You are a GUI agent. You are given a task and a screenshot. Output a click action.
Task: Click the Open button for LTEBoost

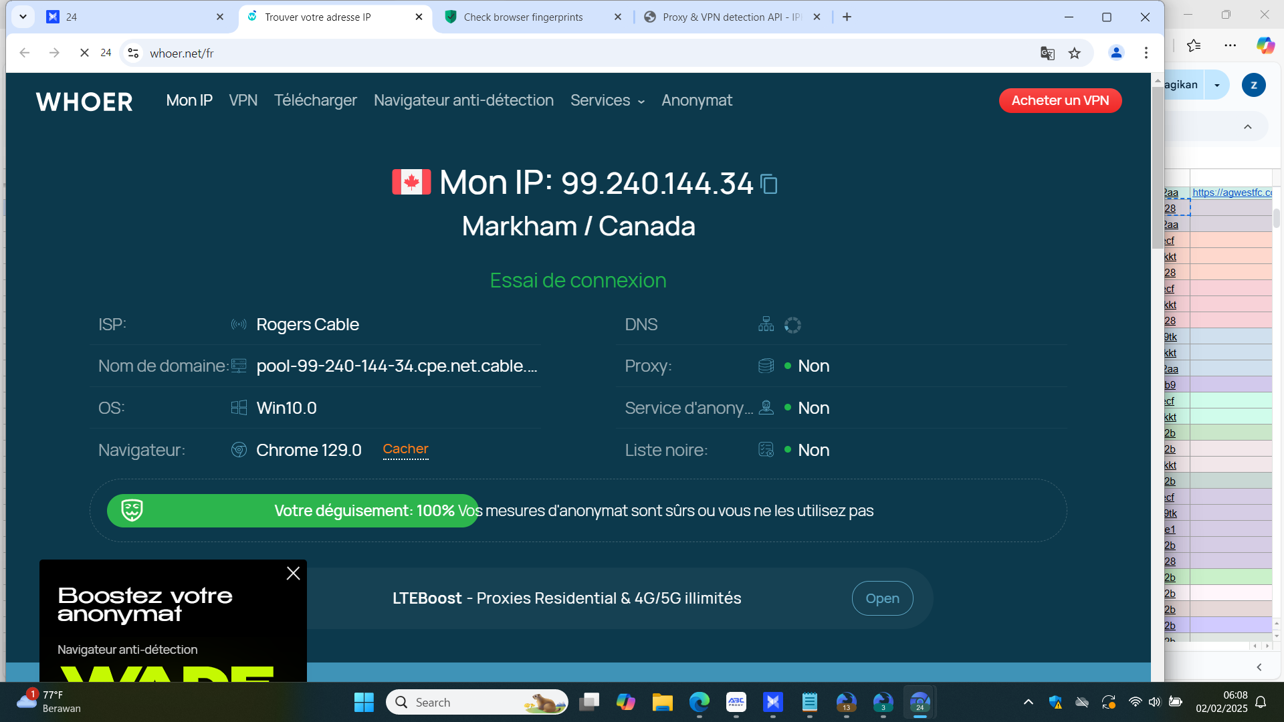(x=882, y=598)
